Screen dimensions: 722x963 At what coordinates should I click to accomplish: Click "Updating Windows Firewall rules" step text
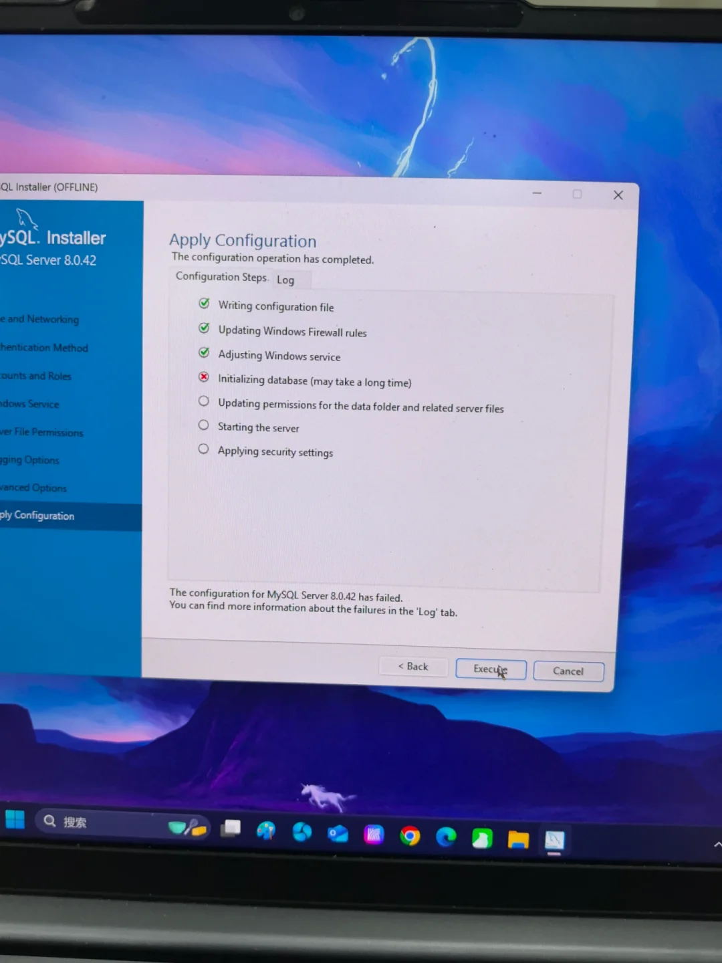point(292,331)
